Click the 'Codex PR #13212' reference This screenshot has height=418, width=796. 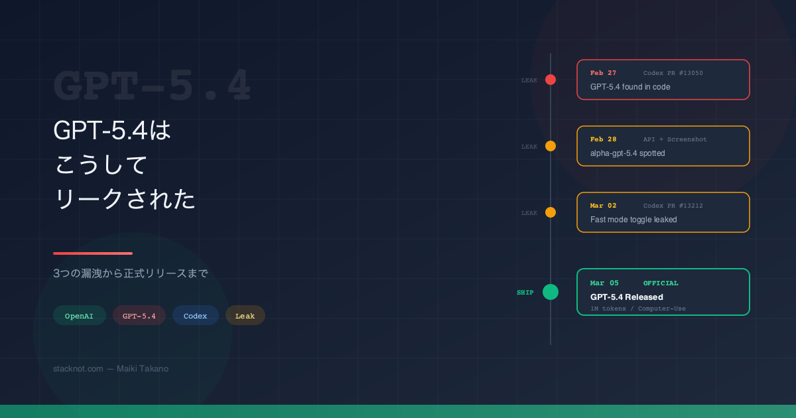pos(673,206)
